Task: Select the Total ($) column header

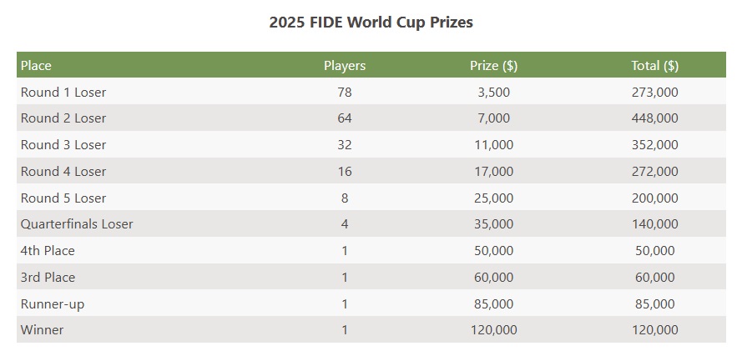Action: point(654,66)
